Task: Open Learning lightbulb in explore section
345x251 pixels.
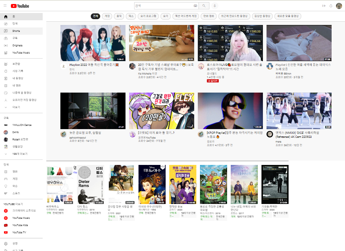Action: [x=21, y=186]
